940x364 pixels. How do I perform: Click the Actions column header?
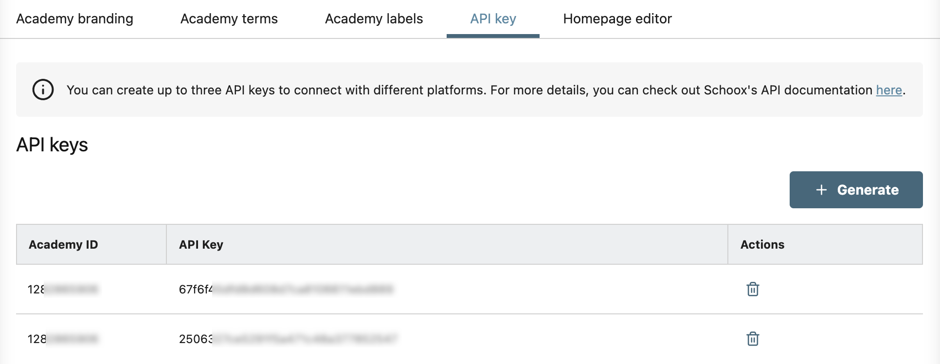pos(762,244)
